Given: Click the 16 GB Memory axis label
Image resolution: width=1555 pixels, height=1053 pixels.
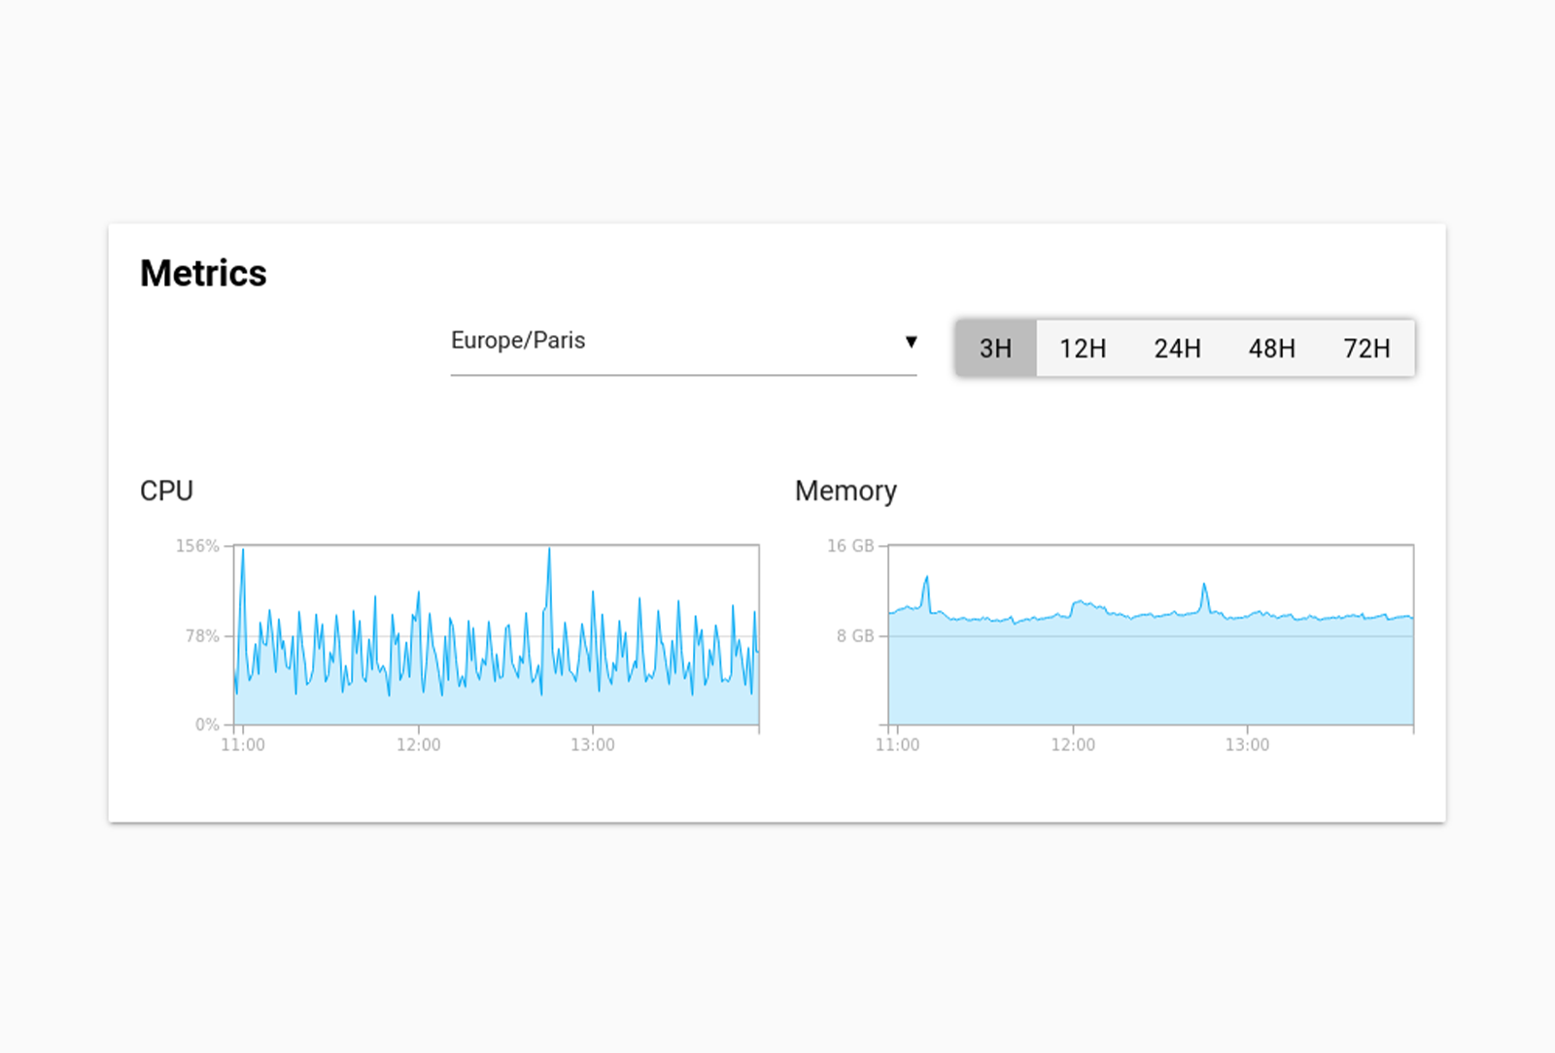Looking at the screenshot, I should click(x=850, y=546).
